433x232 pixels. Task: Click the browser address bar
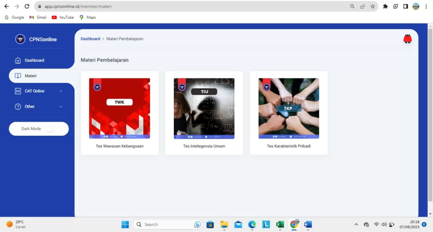pos(190,6)
